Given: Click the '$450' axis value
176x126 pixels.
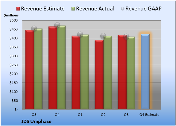Looking at the screenshot, I should (x=13, y=29).
